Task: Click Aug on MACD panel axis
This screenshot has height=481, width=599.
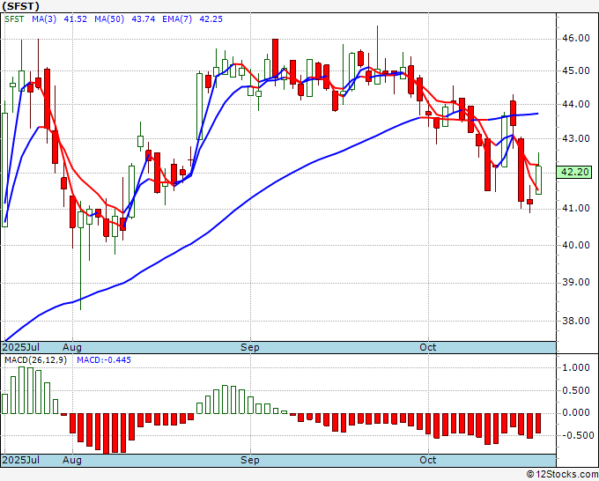Action: coord(72,460)
